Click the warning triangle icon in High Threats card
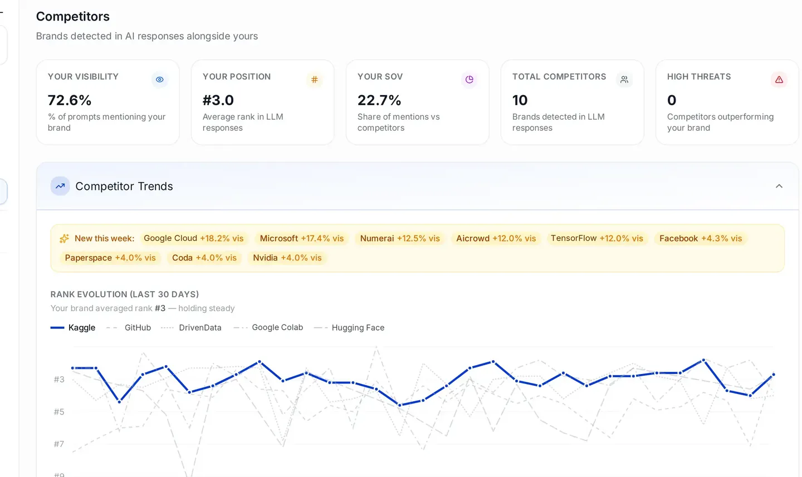 [779, 80]
